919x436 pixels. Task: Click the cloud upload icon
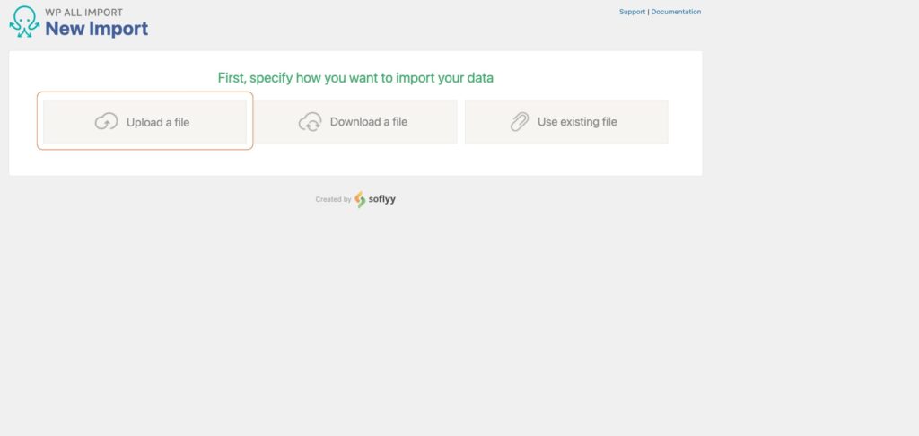(x=106, y=122)
